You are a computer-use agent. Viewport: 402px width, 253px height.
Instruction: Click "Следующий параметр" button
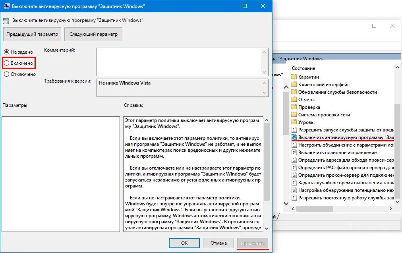[93, 34]
